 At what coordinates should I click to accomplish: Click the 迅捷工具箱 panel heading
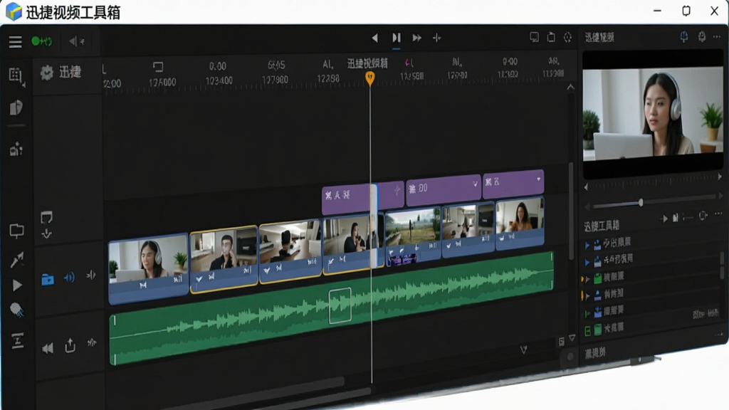tap(602, 226)
